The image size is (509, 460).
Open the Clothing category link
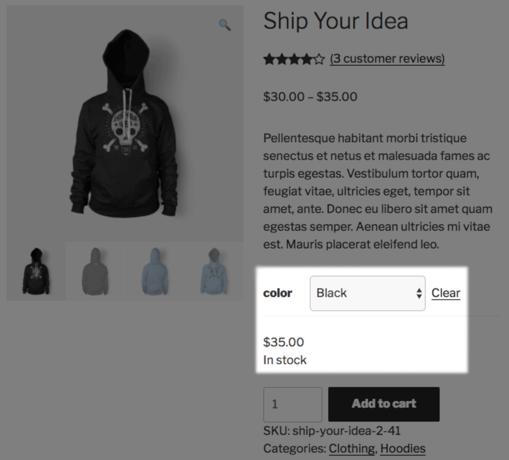352,448
